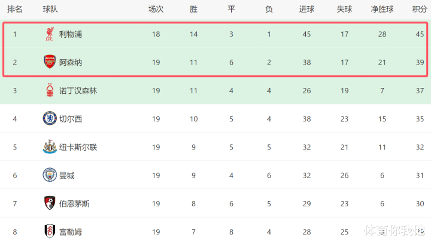Click the 失球 column header
This screenshot has height=244, width=431.
(344, 10)
